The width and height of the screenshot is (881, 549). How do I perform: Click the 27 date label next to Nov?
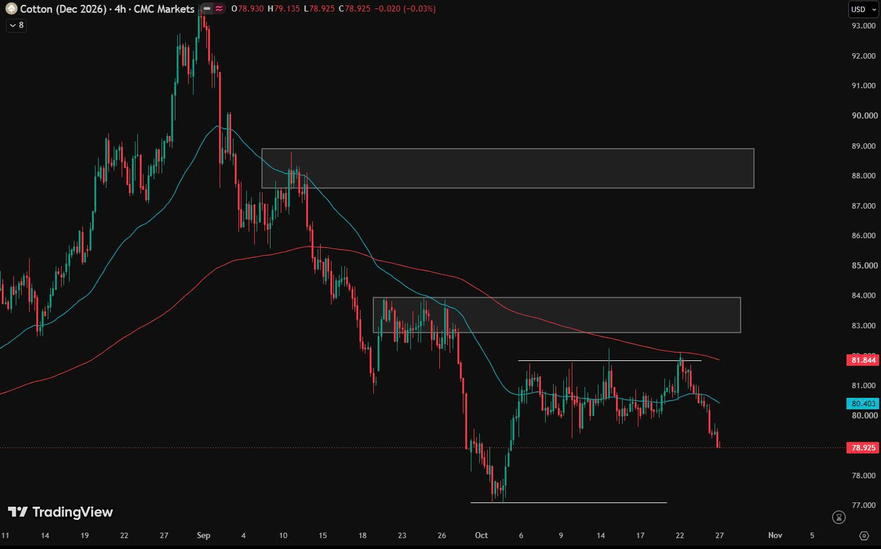(x=719, y=535)
